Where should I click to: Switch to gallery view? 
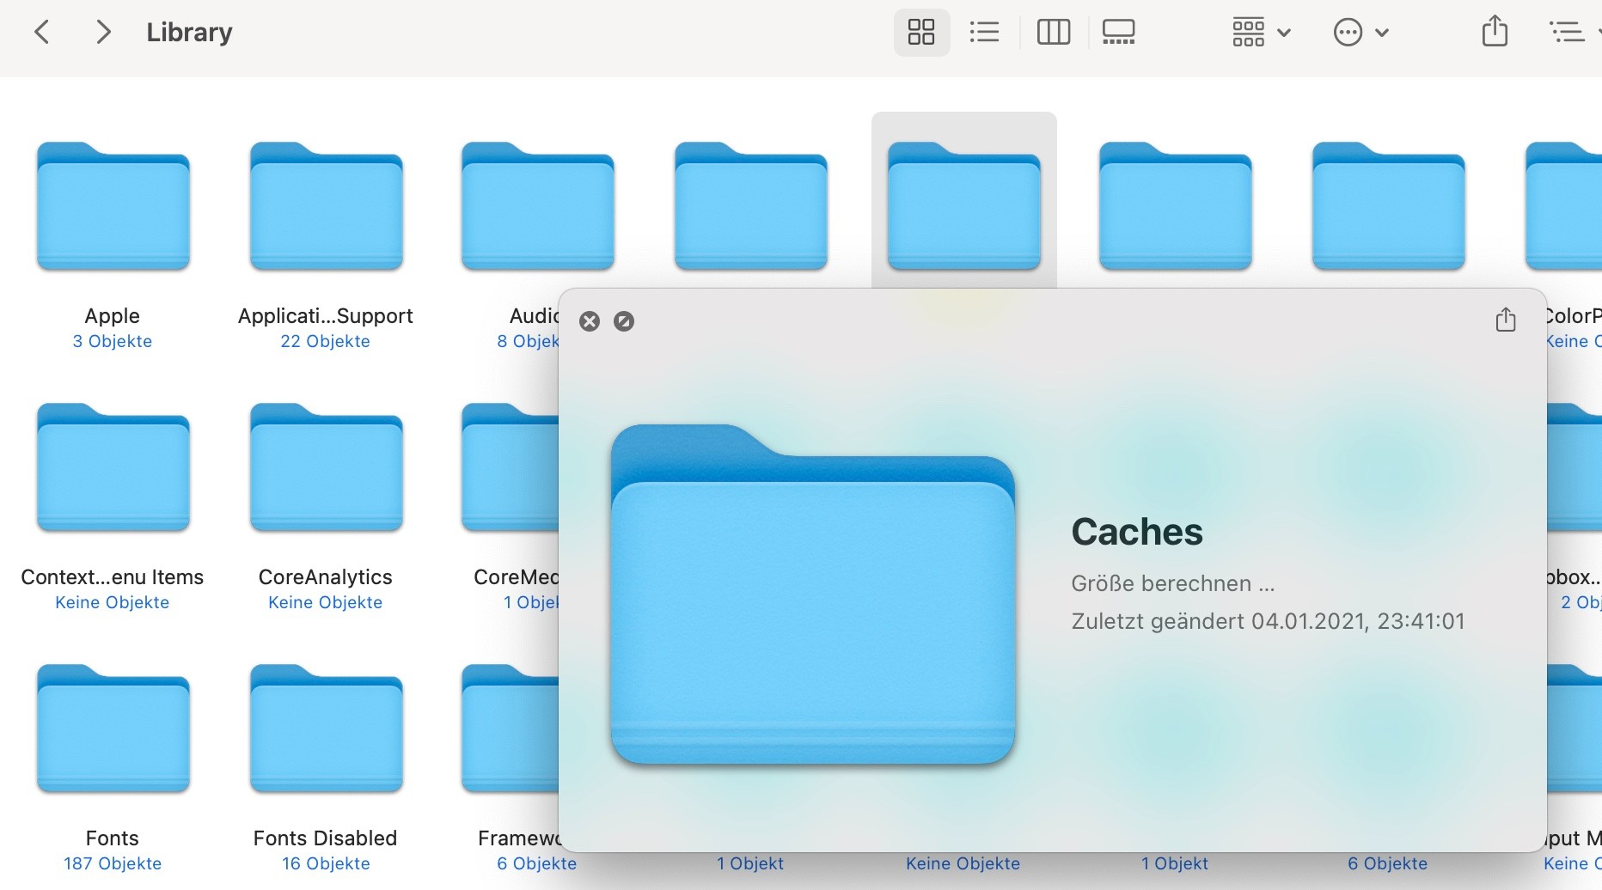(1118, 33)
